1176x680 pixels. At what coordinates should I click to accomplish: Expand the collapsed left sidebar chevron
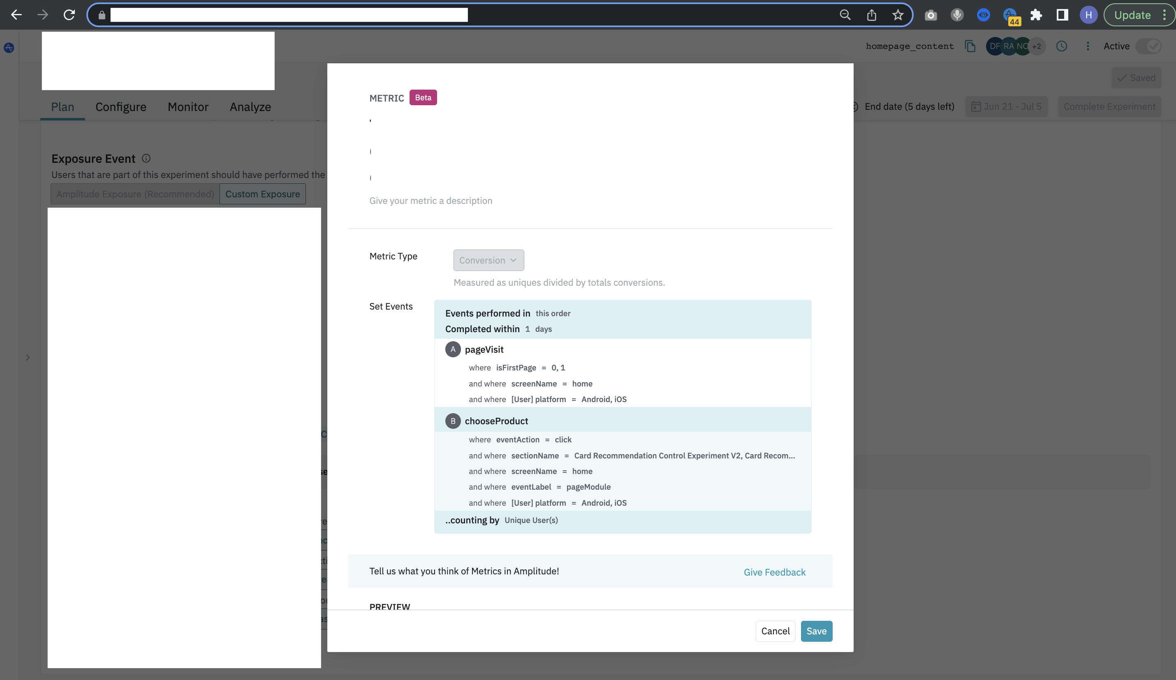(28, 358)
